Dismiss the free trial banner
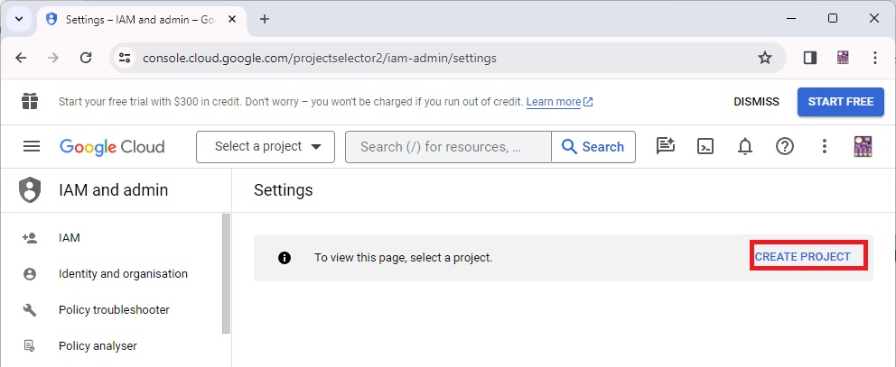The width and height of the screenshot is (896, 367). point(756,102)
